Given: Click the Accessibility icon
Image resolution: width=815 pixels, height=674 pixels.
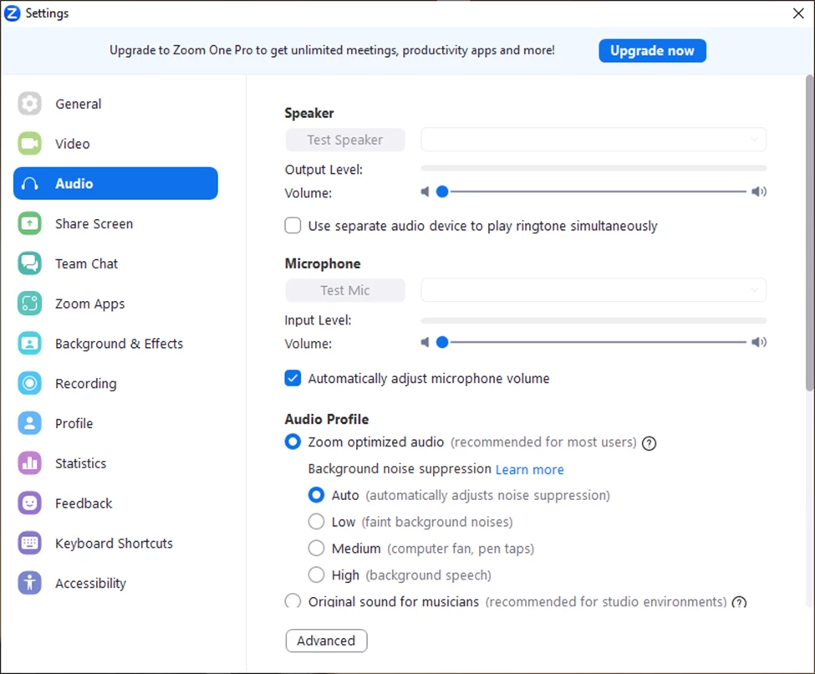Looking at the screenshot, I should coord(29,583).
